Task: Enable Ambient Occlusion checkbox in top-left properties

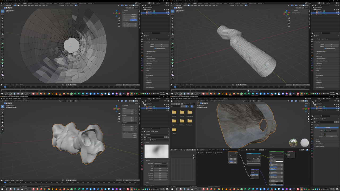Action: tap(146, 51)
